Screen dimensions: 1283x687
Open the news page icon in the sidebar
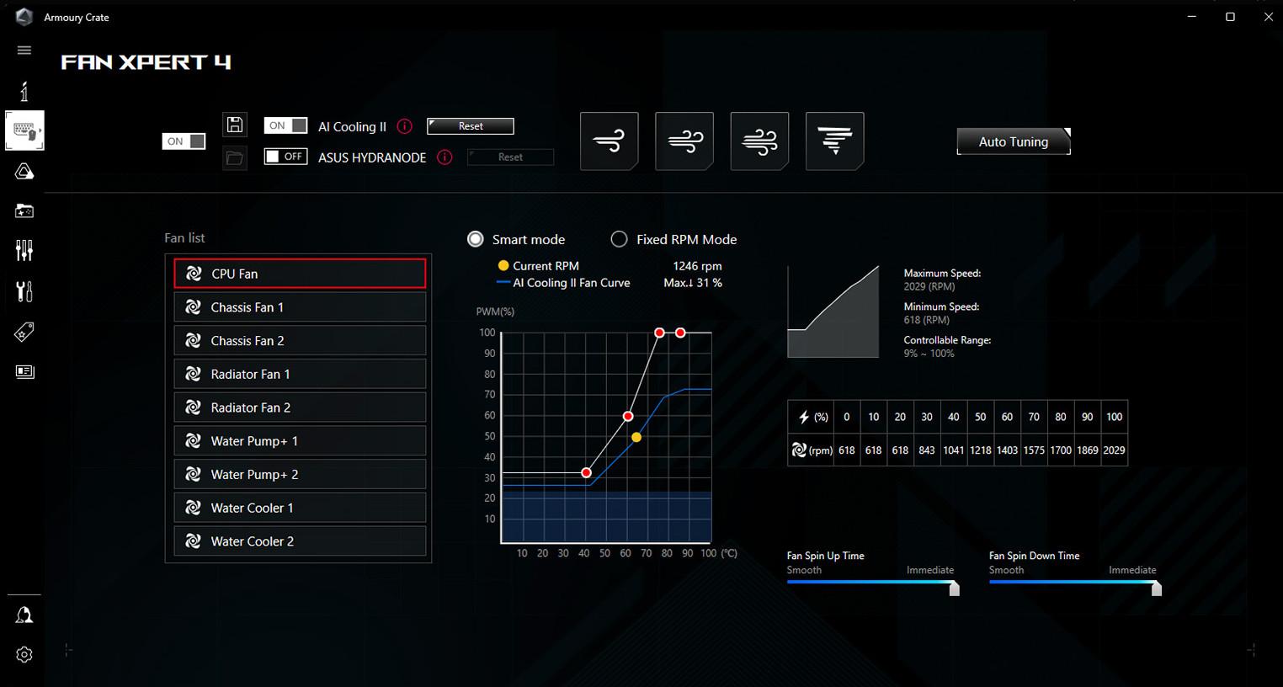[x=24, y=371]
